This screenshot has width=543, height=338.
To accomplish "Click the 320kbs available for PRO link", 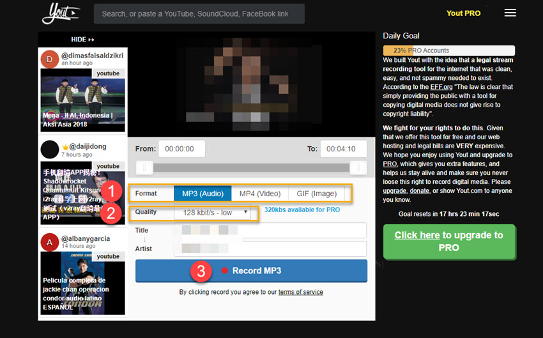I will click(x=302, y=210).
